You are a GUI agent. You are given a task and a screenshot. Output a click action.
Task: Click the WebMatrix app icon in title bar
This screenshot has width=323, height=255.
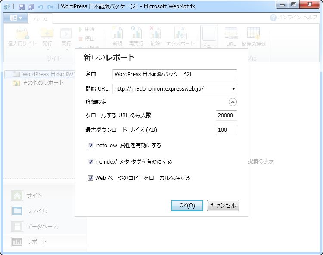pos(7,7)
